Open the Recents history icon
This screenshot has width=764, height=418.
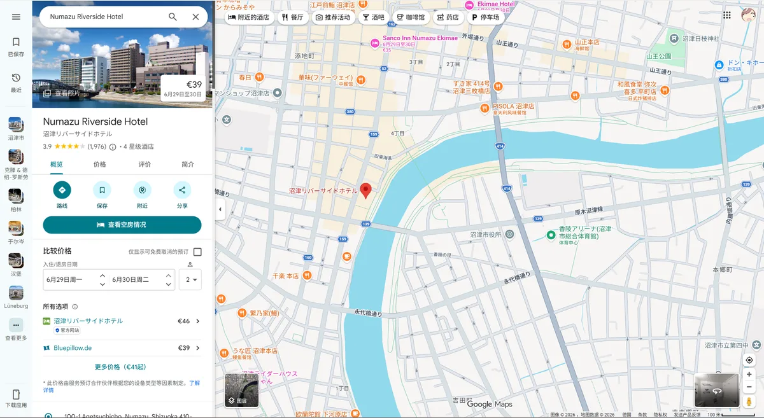16,78
